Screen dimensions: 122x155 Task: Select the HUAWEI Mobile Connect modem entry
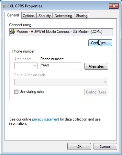point(61,32)
